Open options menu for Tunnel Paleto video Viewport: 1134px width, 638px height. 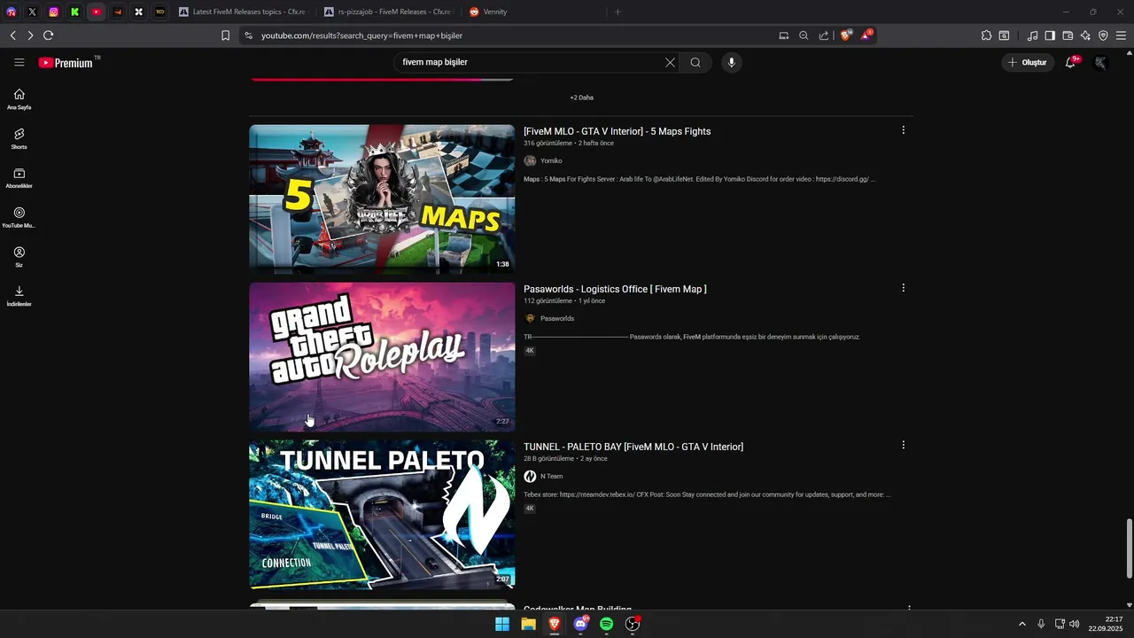coord(903,446)
